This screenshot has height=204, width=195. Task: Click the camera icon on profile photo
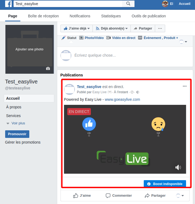pyautogui.click(x=48, y=69)
